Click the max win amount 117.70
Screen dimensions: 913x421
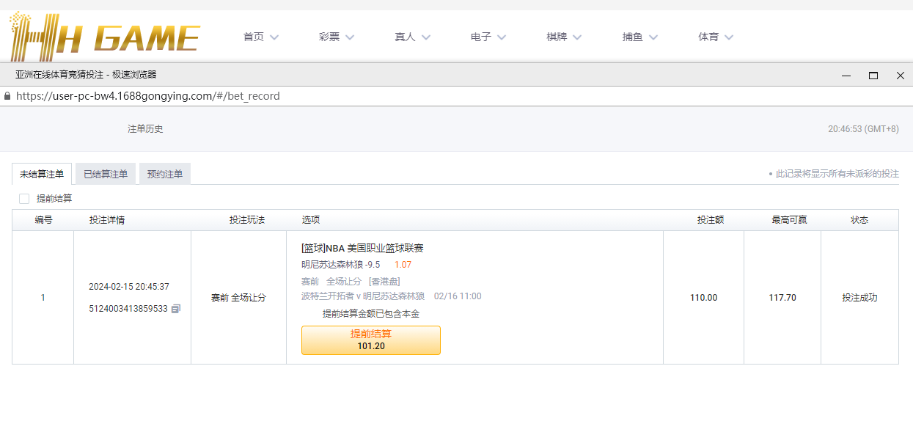click(782, 298)
